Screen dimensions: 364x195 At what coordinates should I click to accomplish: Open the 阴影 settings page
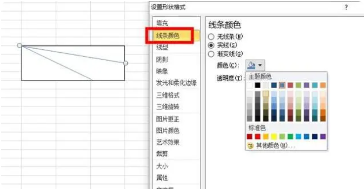click(162, 60)
